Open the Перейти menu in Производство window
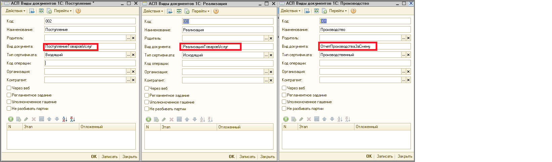The height and width of the screenshot is (162, 552). coord(338,11)
